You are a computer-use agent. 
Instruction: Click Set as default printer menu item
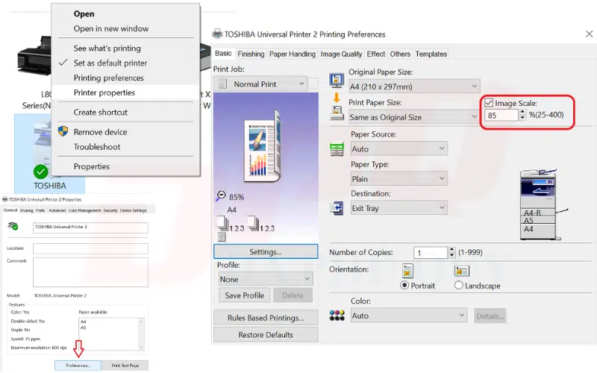[x=125, y=63]
